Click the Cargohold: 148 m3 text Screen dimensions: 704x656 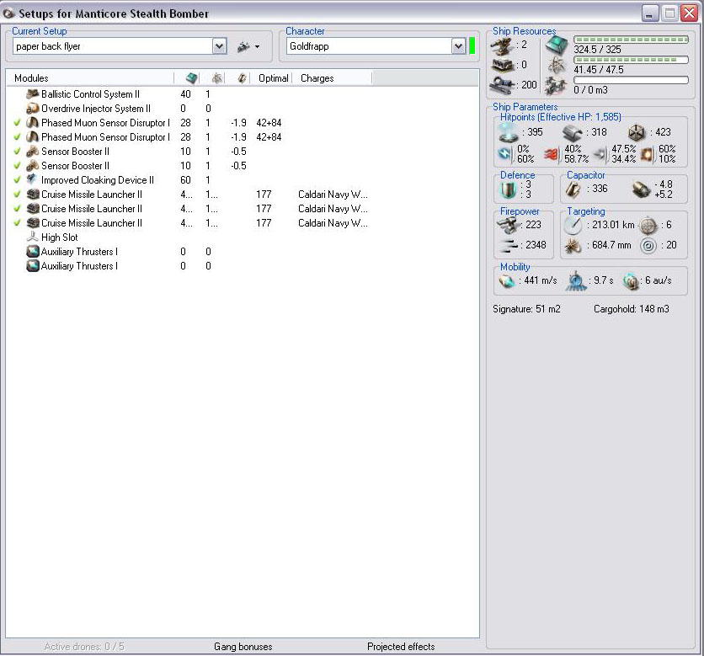pyautogui.click(x=632, y=309)
